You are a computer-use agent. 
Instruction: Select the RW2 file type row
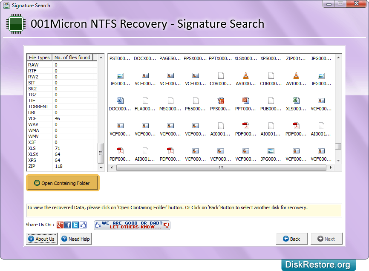62,77
